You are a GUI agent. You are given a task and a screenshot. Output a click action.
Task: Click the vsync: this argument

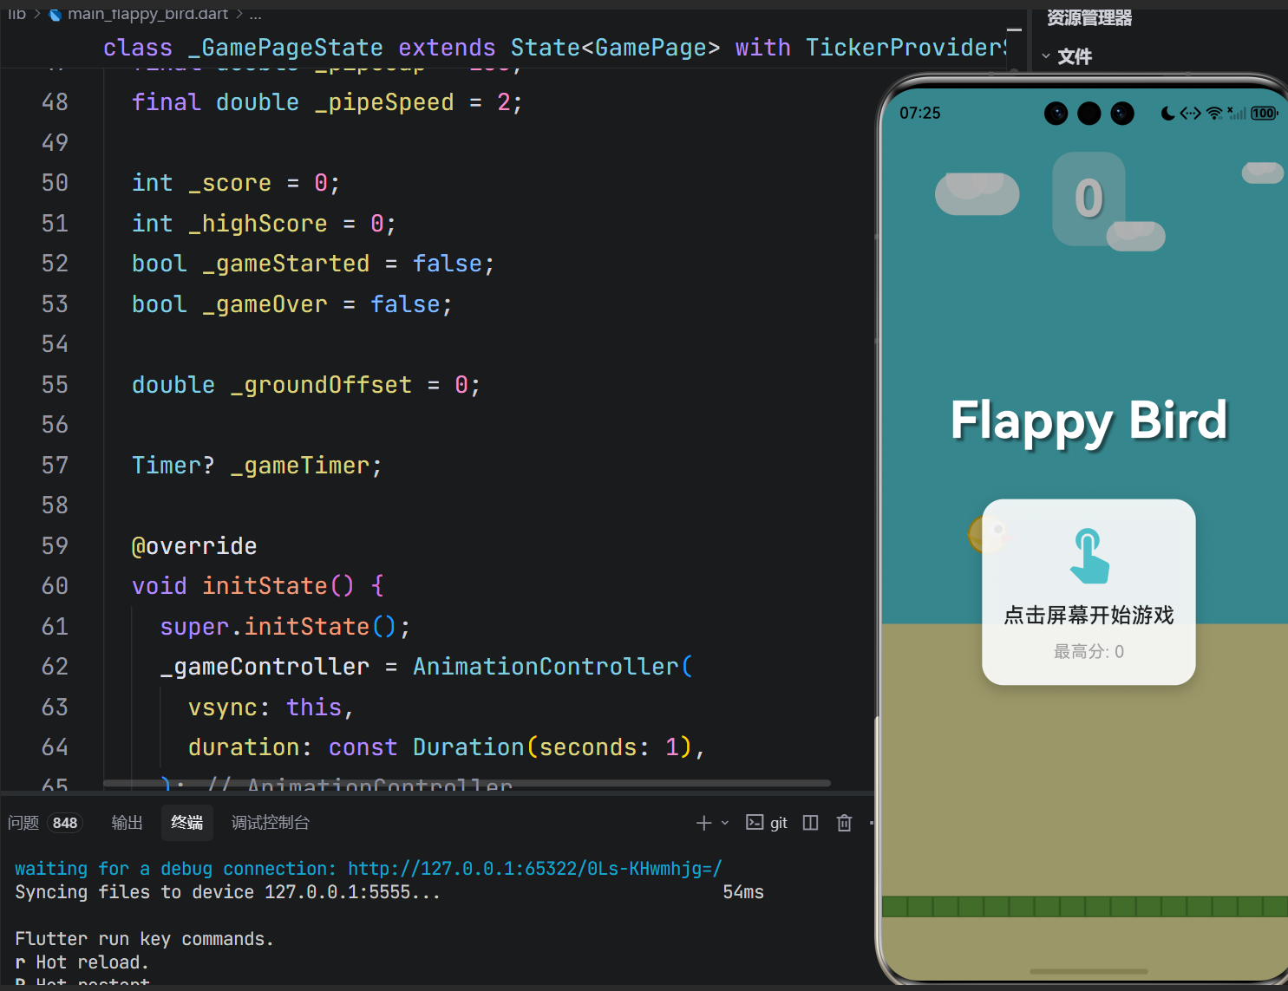point(271,707)
